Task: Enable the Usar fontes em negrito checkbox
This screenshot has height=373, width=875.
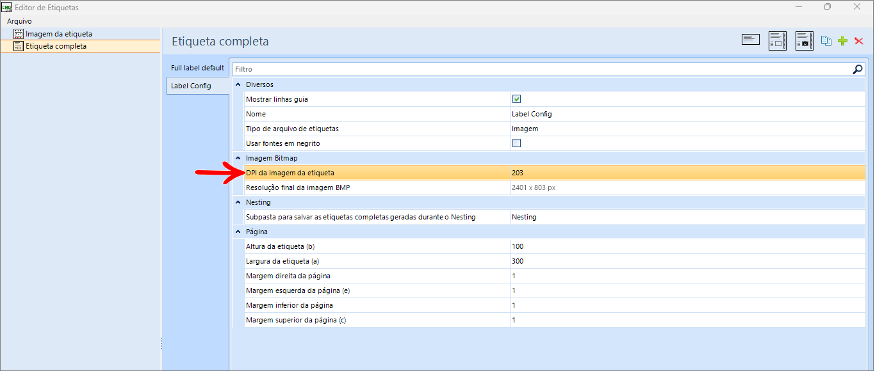Action: (x=516, y=143)
